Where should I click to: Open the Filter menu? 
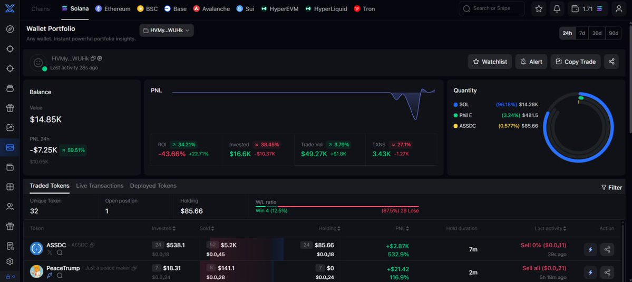coord(611,187)
